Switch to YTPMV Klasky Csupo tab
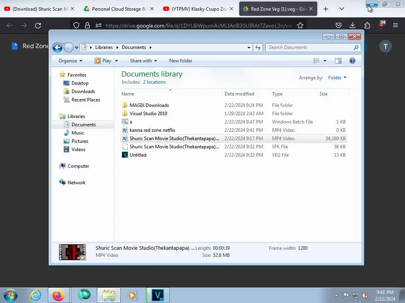This screenshot has height=303, width=405. [x=199, y=9]
